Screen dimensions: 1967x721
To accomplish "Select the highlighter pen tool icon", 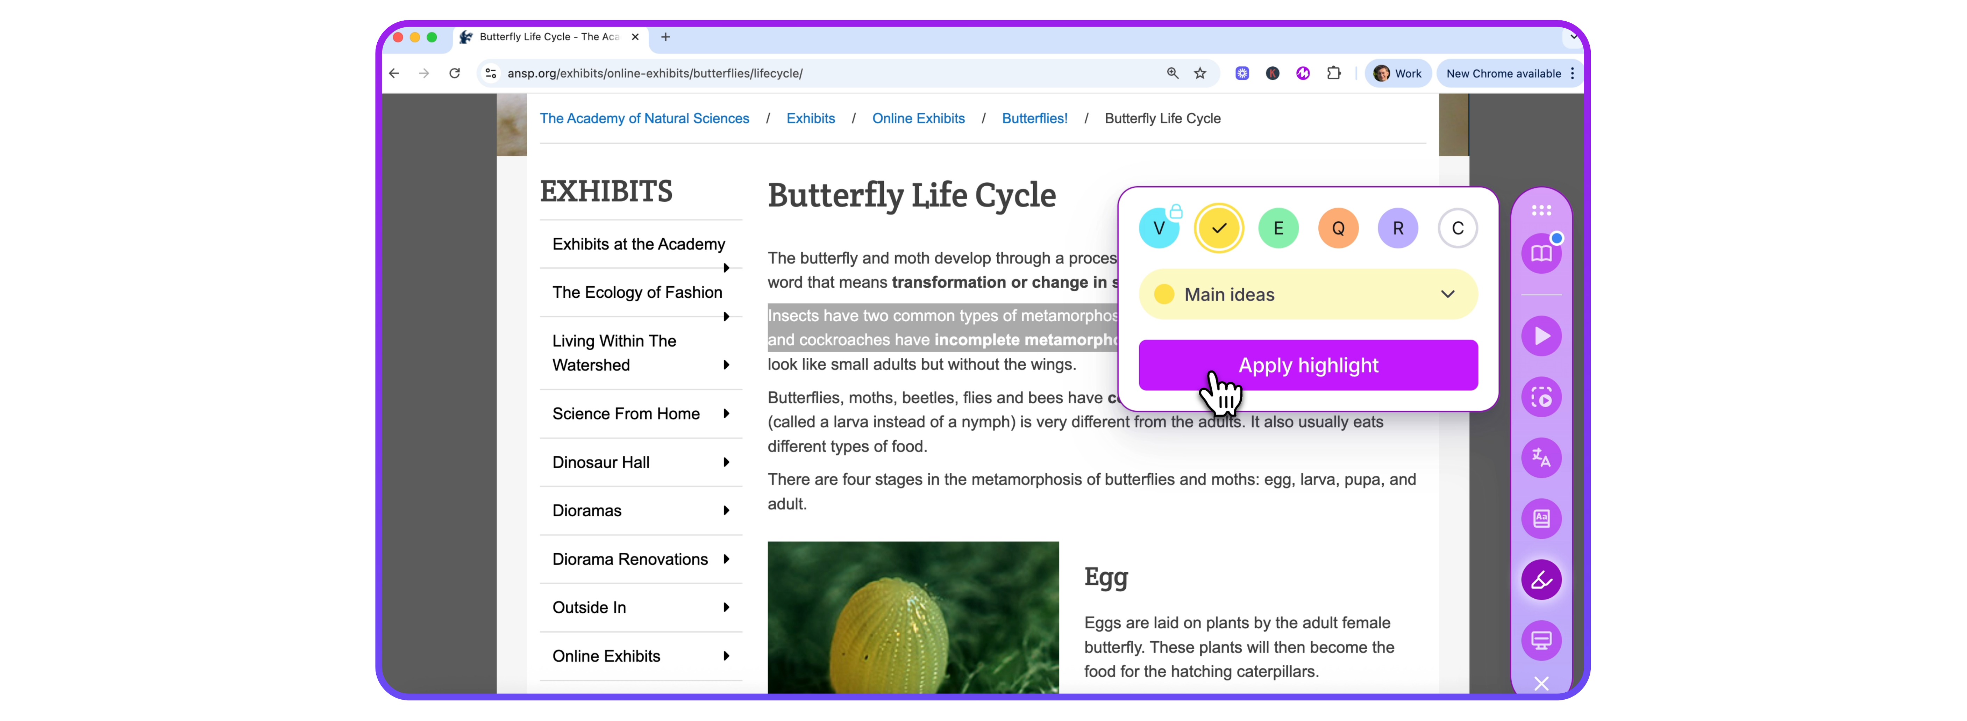I will (x=1541, y=580).
